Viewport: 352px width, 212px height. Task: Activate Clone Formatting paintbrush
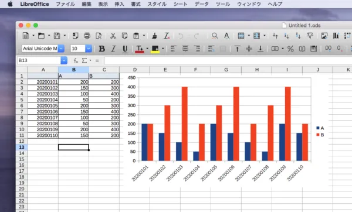(x=154, y=36)
